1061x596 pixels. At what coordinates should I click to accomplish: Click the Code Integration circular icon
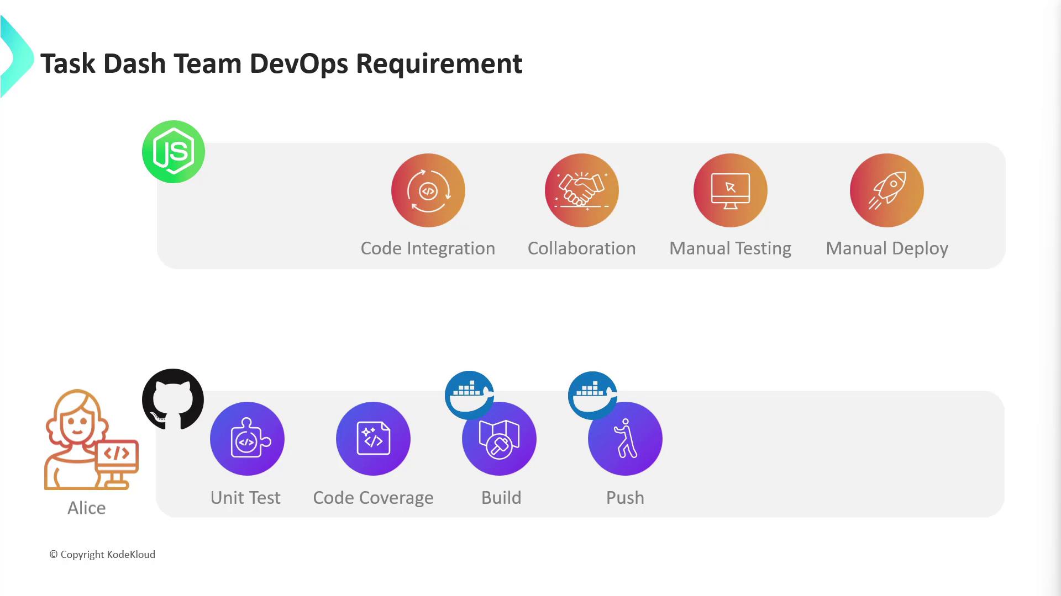(x=428, y=190)
